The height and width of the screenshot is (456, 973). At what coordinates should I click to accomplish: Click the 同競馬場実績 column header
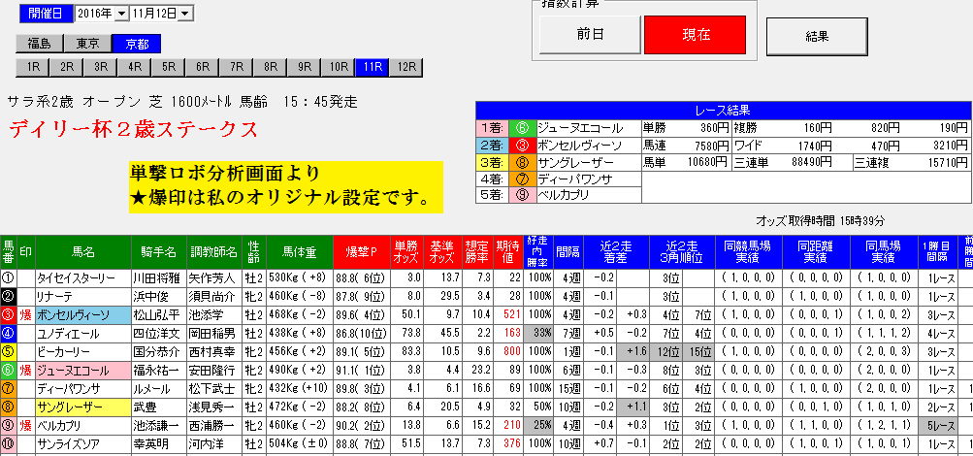click(x=748, y=252)
